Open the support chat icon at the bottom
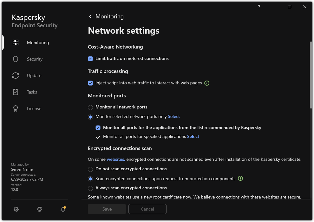 [x=39, y=209]
